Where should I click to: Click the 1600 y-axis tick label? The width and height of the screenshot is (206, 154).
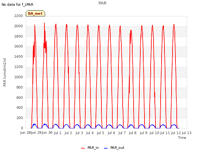point(19,46)
